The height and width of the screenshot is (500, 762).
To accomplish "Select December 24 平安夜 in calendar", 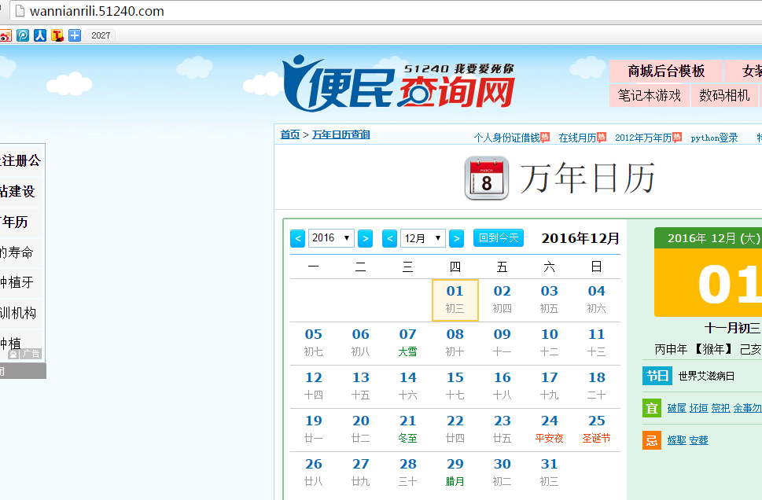I will point(549,429).
